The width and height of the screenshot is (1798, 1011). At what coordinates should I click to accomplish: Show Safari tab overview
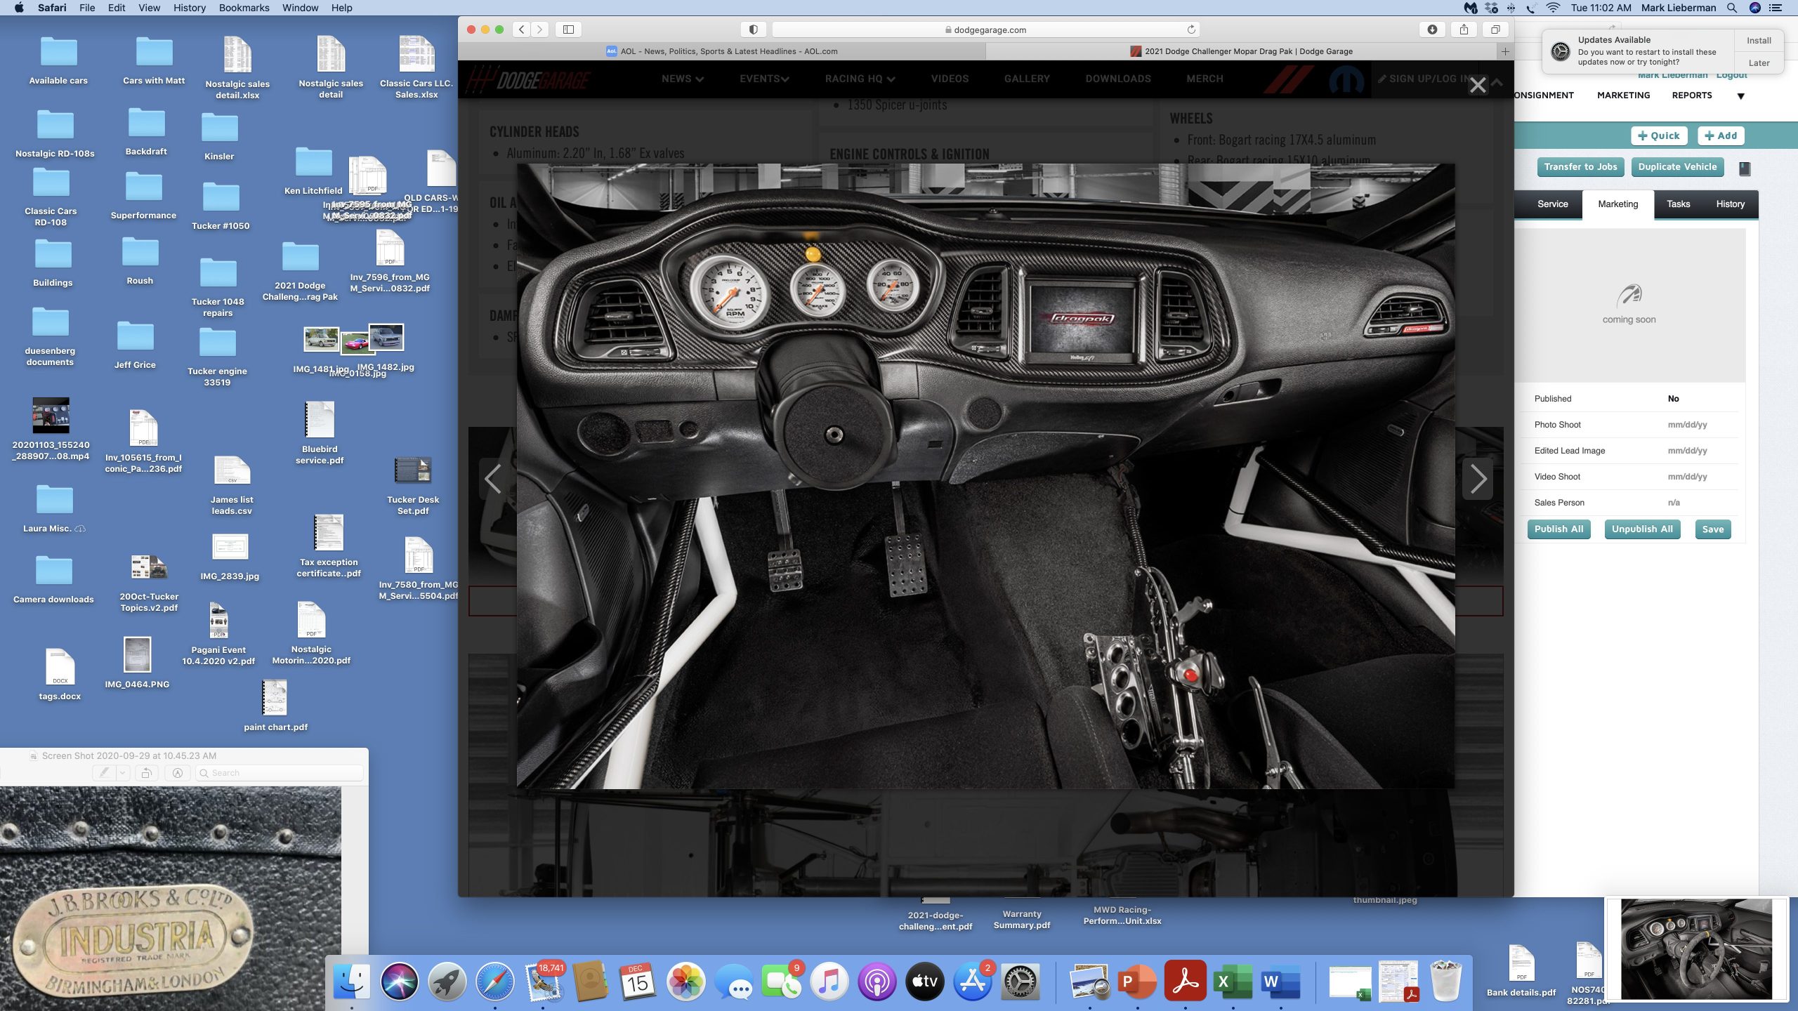[x=1495, y=29]
